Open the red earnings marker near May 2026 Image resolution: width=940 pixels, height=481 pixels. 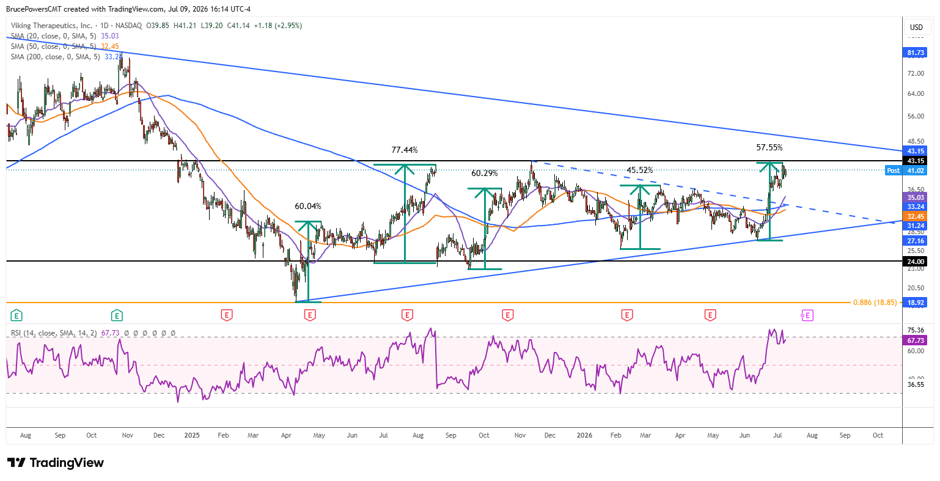pos(710,315)
